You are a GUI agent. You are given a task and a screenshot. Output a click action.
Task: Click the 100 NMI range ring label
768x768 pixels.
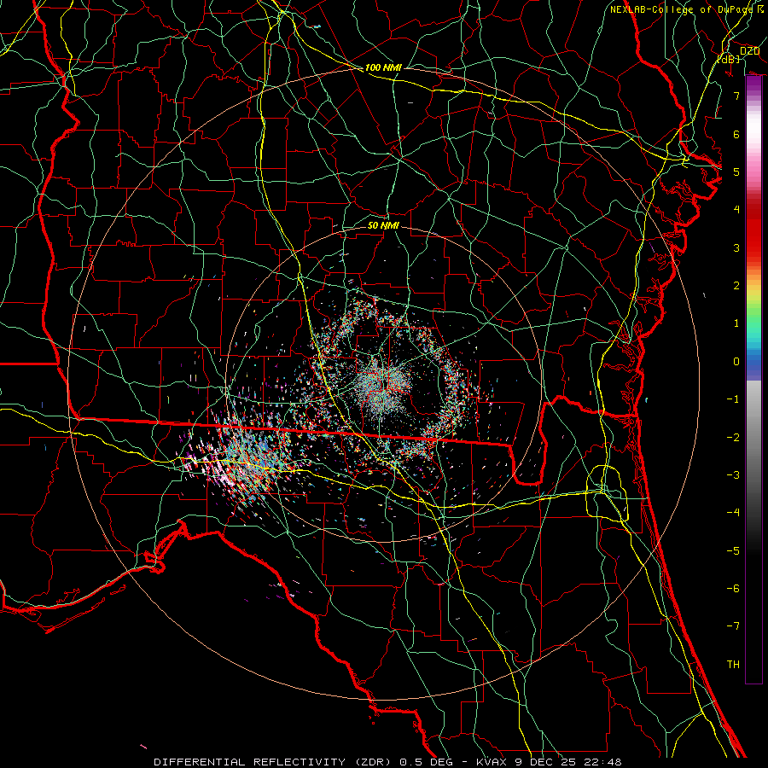tap(383, 67)
